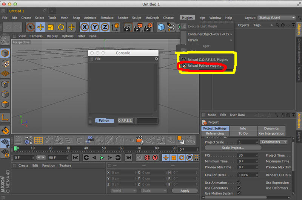The image size is (302, 200).
Task: Clear the Console with the x icon
Action: 156,59
